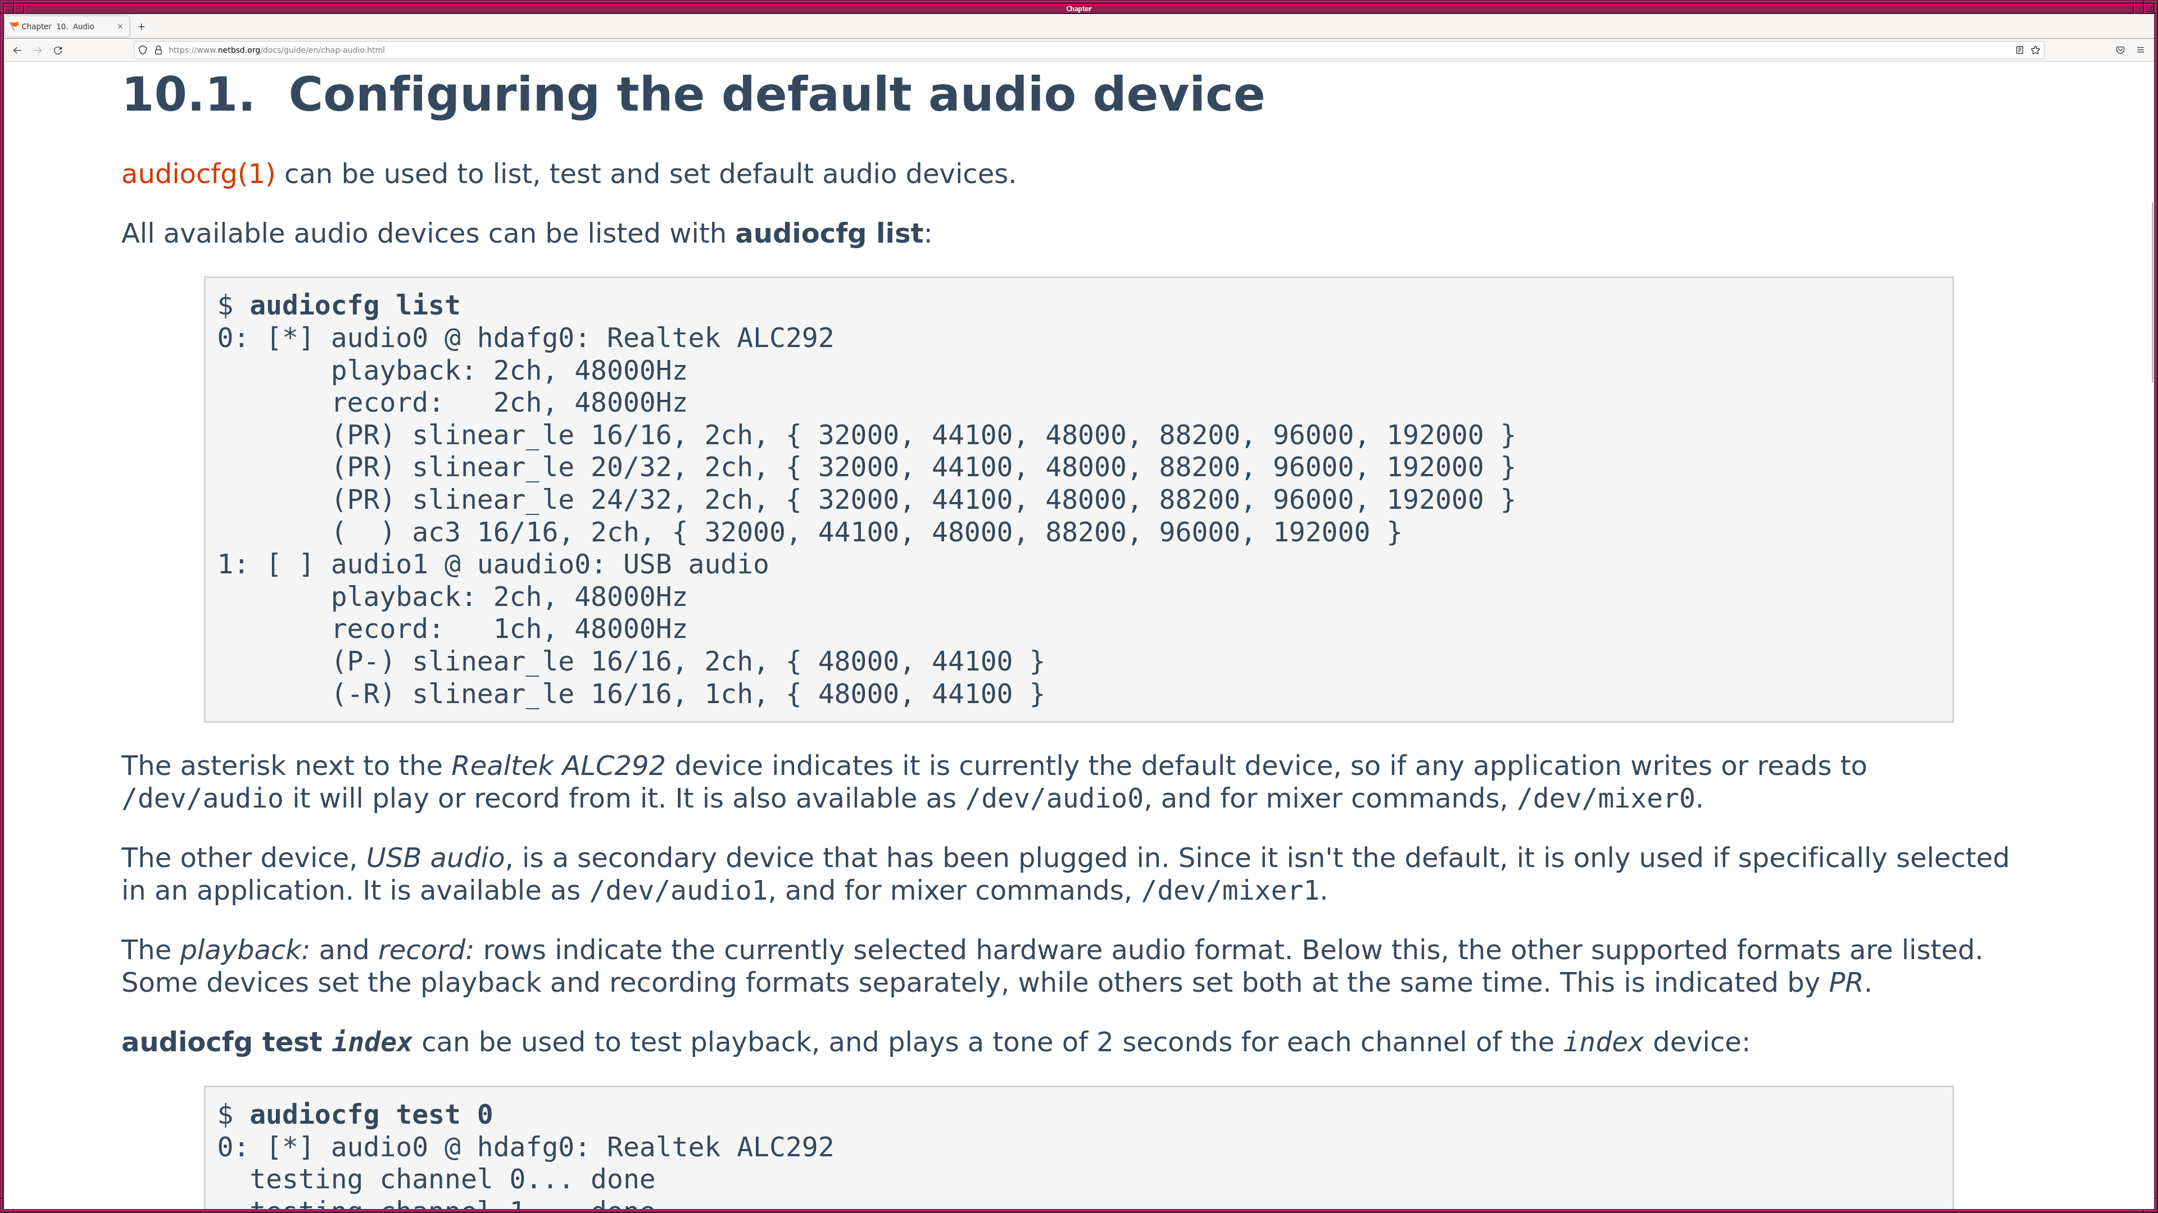The height and width of the screenshot is (1213, 2158).
Task: Open the audiocfg(1) manual page link
Action: point(198,174)
